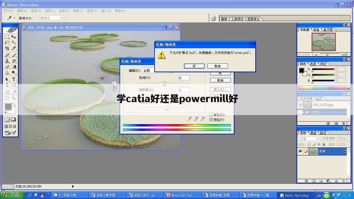
Task: Click new snapshot camera icon in History
Action: coord(336,123)
